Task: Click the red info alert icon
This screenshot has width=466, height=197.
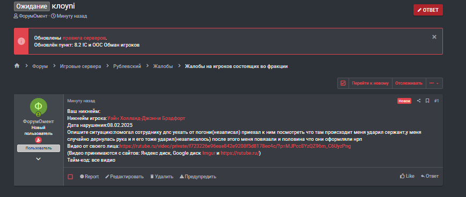Action: 21,41
